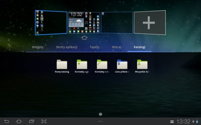
Task: Open the recent apps button
Action: pos(31,121)
